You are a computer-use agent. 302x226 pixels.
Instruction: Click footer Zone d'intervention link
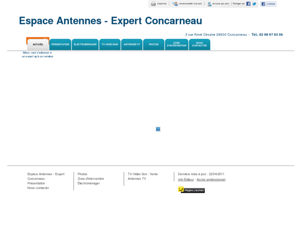point(91,179)
